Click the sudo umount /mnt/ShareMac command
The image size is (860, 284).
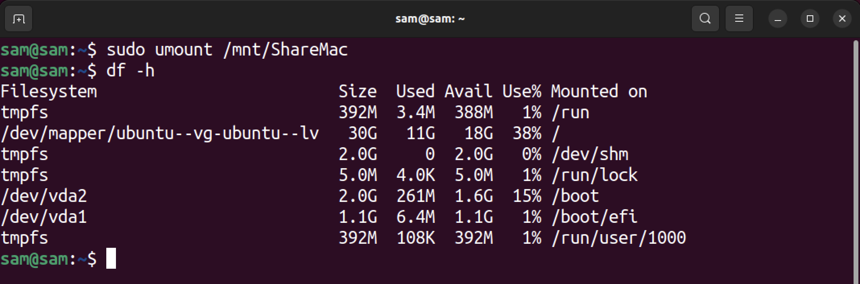(227, 50)
